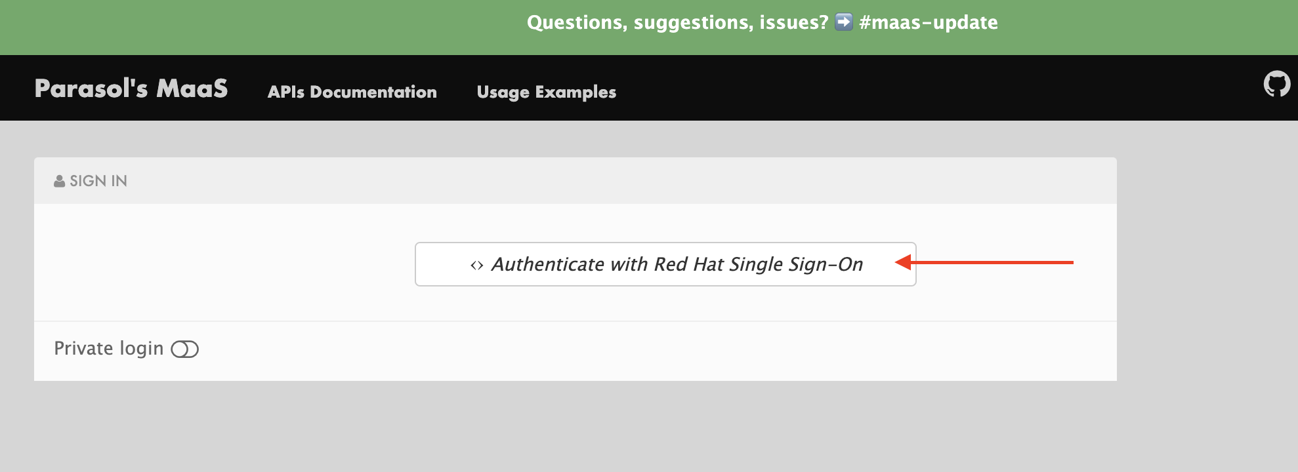The height and width of the screenshot is (472, 1298).
Task: Open the APIs Documentation menu item
Action: pyautogui.click(x=352, y=92)
